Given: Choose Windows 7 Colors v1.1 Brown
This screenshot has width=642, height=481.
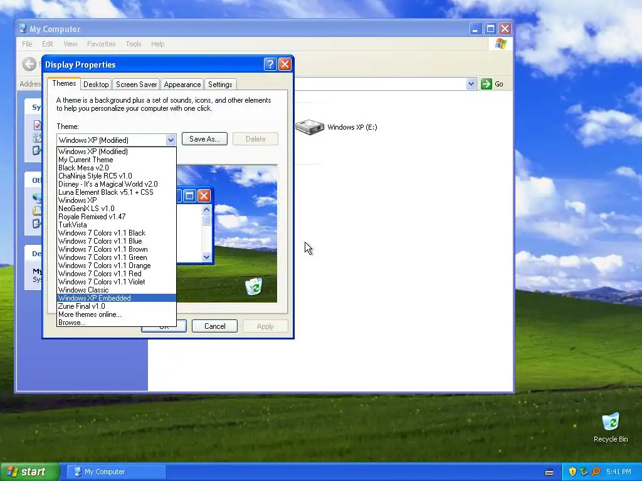Looking at the screenshot, I should click(x=116, y=249).
